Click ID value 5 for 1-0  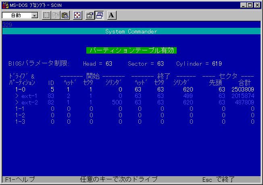[52, 89]
